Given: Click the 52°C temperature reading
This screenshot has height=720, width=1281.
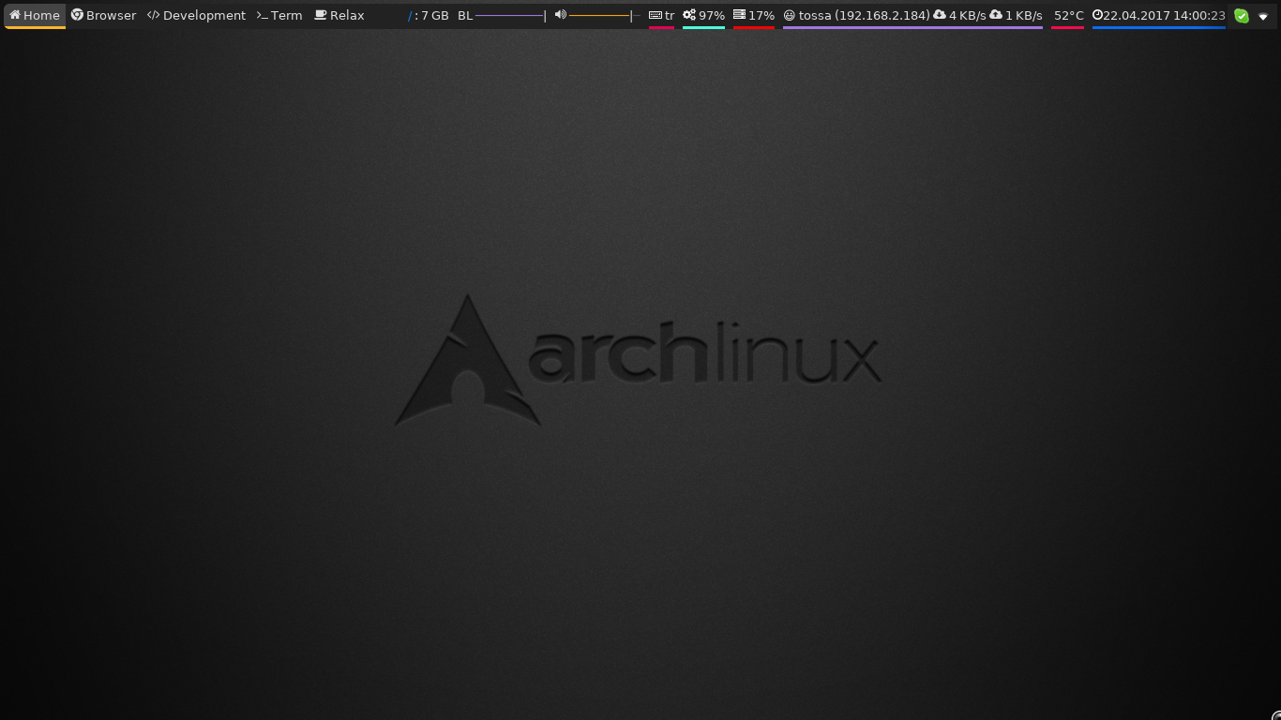Looking at the screenshot, I should click(1068, 15).
